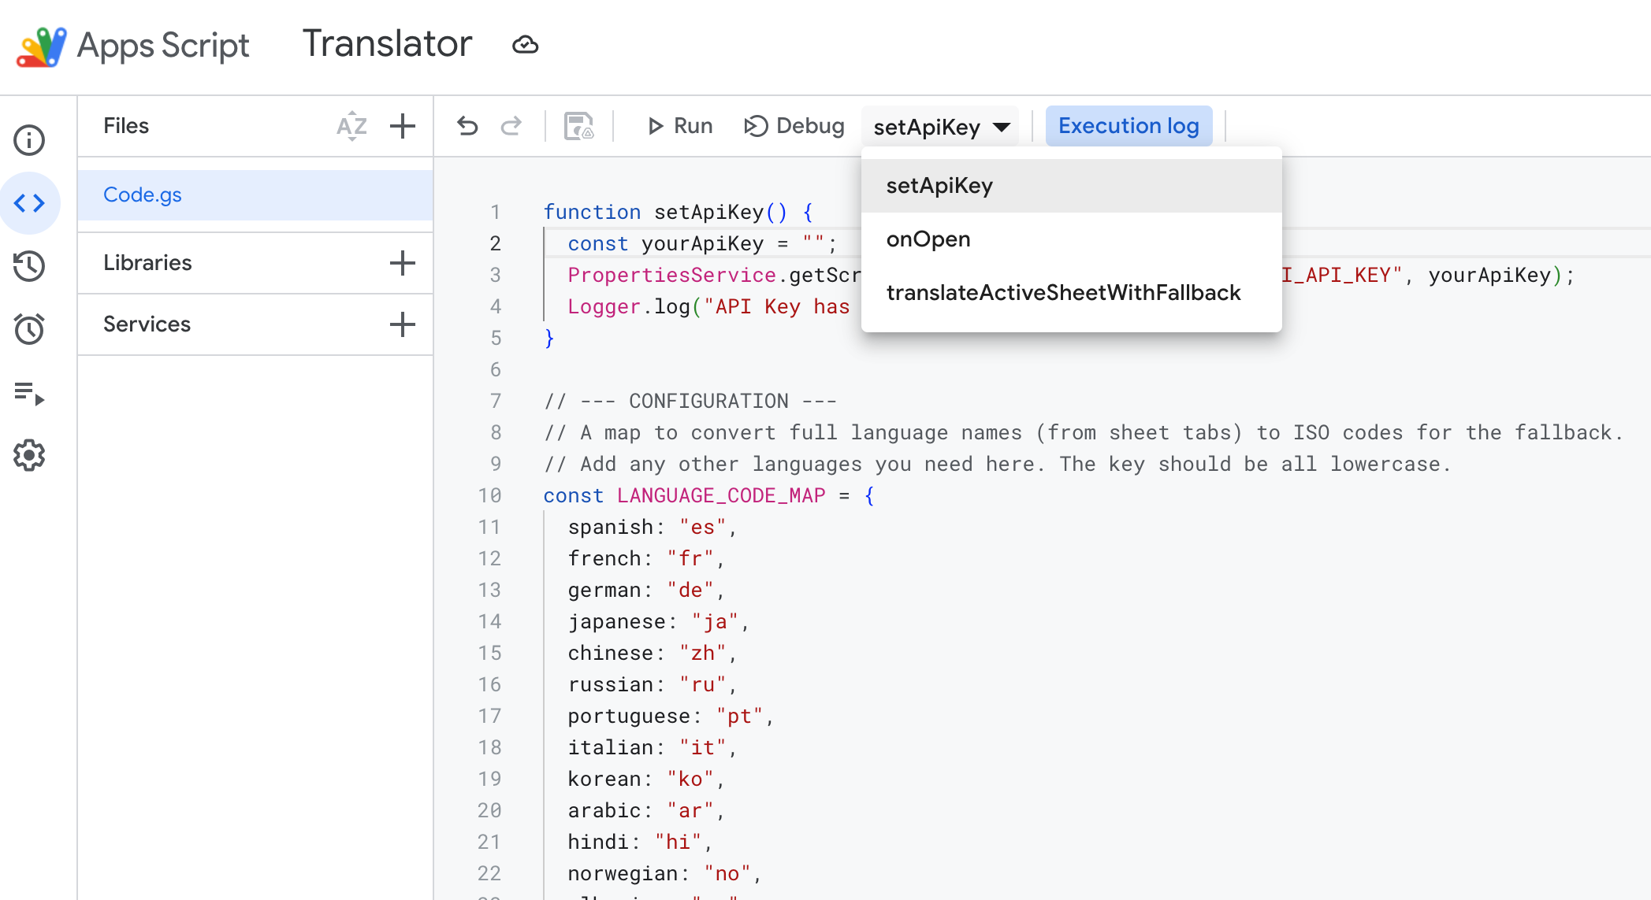Open the project history icon in sidebar
This screenshot has width=1651, height=900.
[x=29, y=266]
